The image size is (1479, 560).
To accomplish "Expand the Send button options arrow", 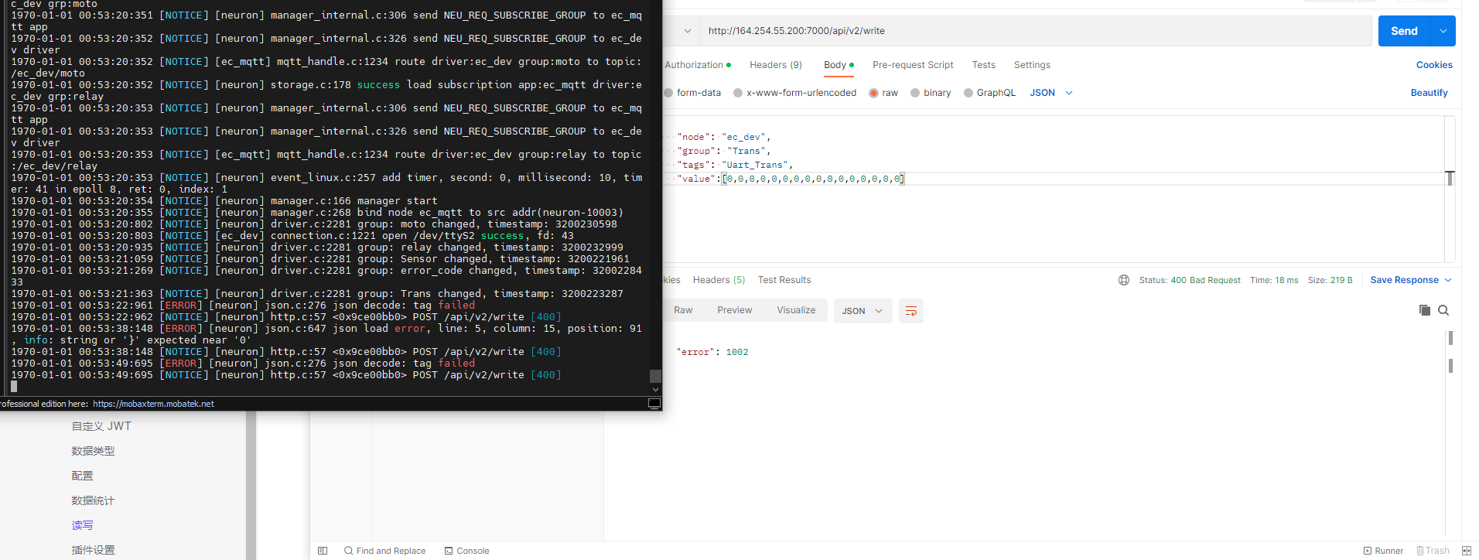I will click(1443, 31).
